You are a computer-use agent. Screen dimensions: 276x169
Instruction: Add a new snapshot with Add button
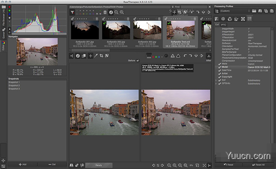pyautogui.click(x=23, y=164)
